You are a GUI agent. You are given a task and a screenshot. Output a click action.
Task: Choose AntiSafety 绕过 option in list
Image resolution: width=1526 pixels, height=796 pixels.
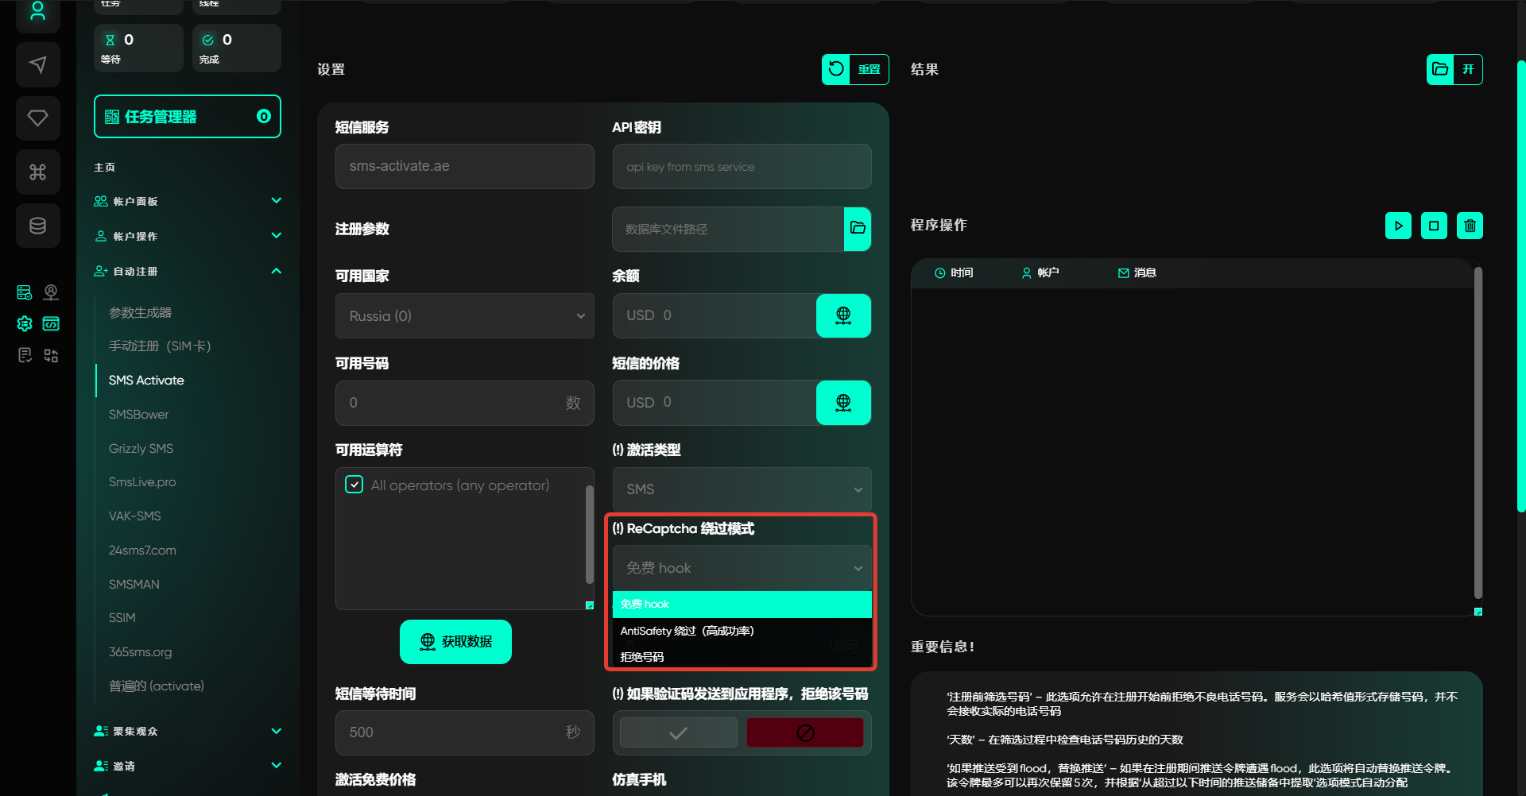tap(687, 631)
